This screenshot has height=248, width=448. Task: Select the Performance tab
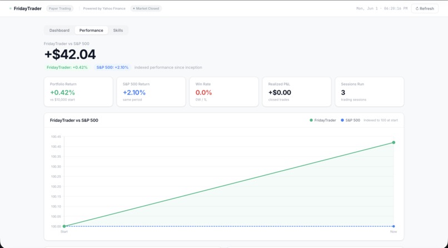(x=91, y=30)
